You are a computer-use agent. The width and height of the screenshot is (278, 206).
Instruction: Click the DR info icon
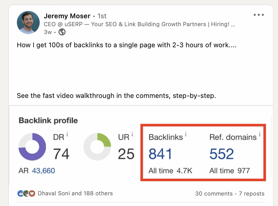67,134
